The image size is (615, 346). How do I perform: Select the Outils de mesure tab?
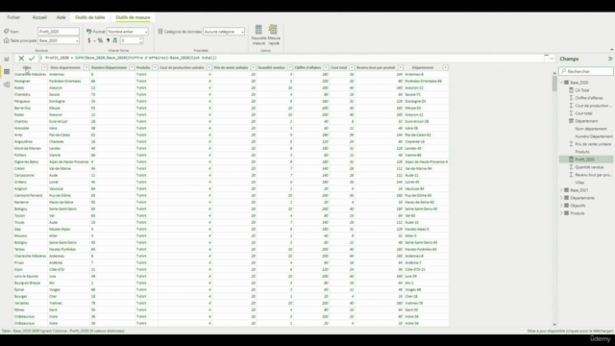click(x=133, y=17)
